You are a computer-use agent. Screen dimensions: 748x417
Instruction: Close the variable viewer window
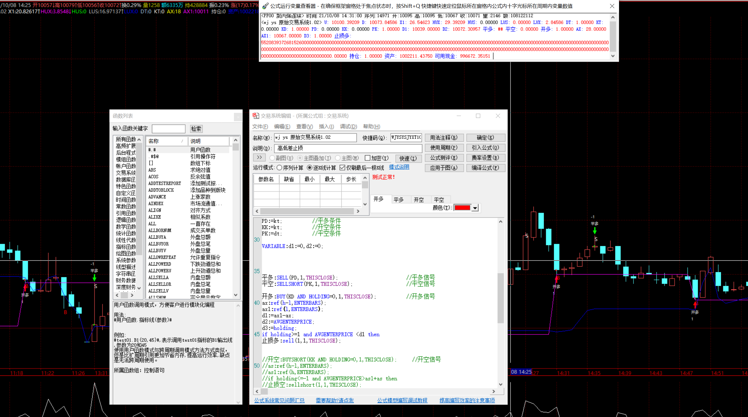pyautogui.click(x=612, y=6)
